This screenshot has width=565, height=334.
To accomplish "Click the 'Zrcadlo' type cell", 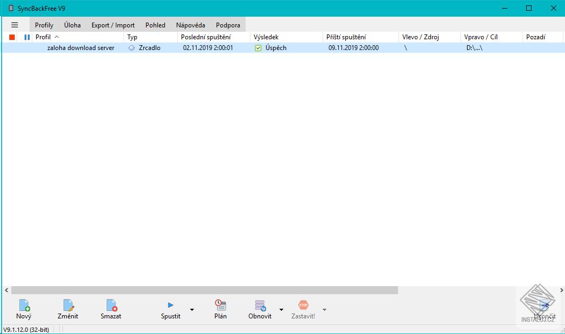I will (150, 48).
